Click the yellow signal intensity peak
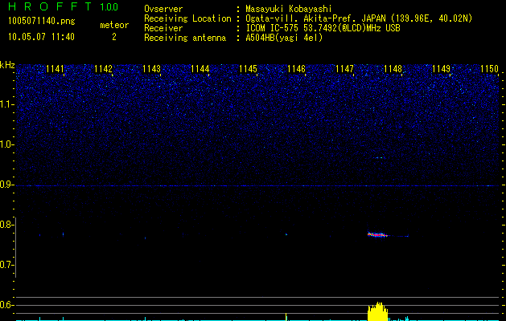This screenshot has height=321, width=506. point(376,311)
